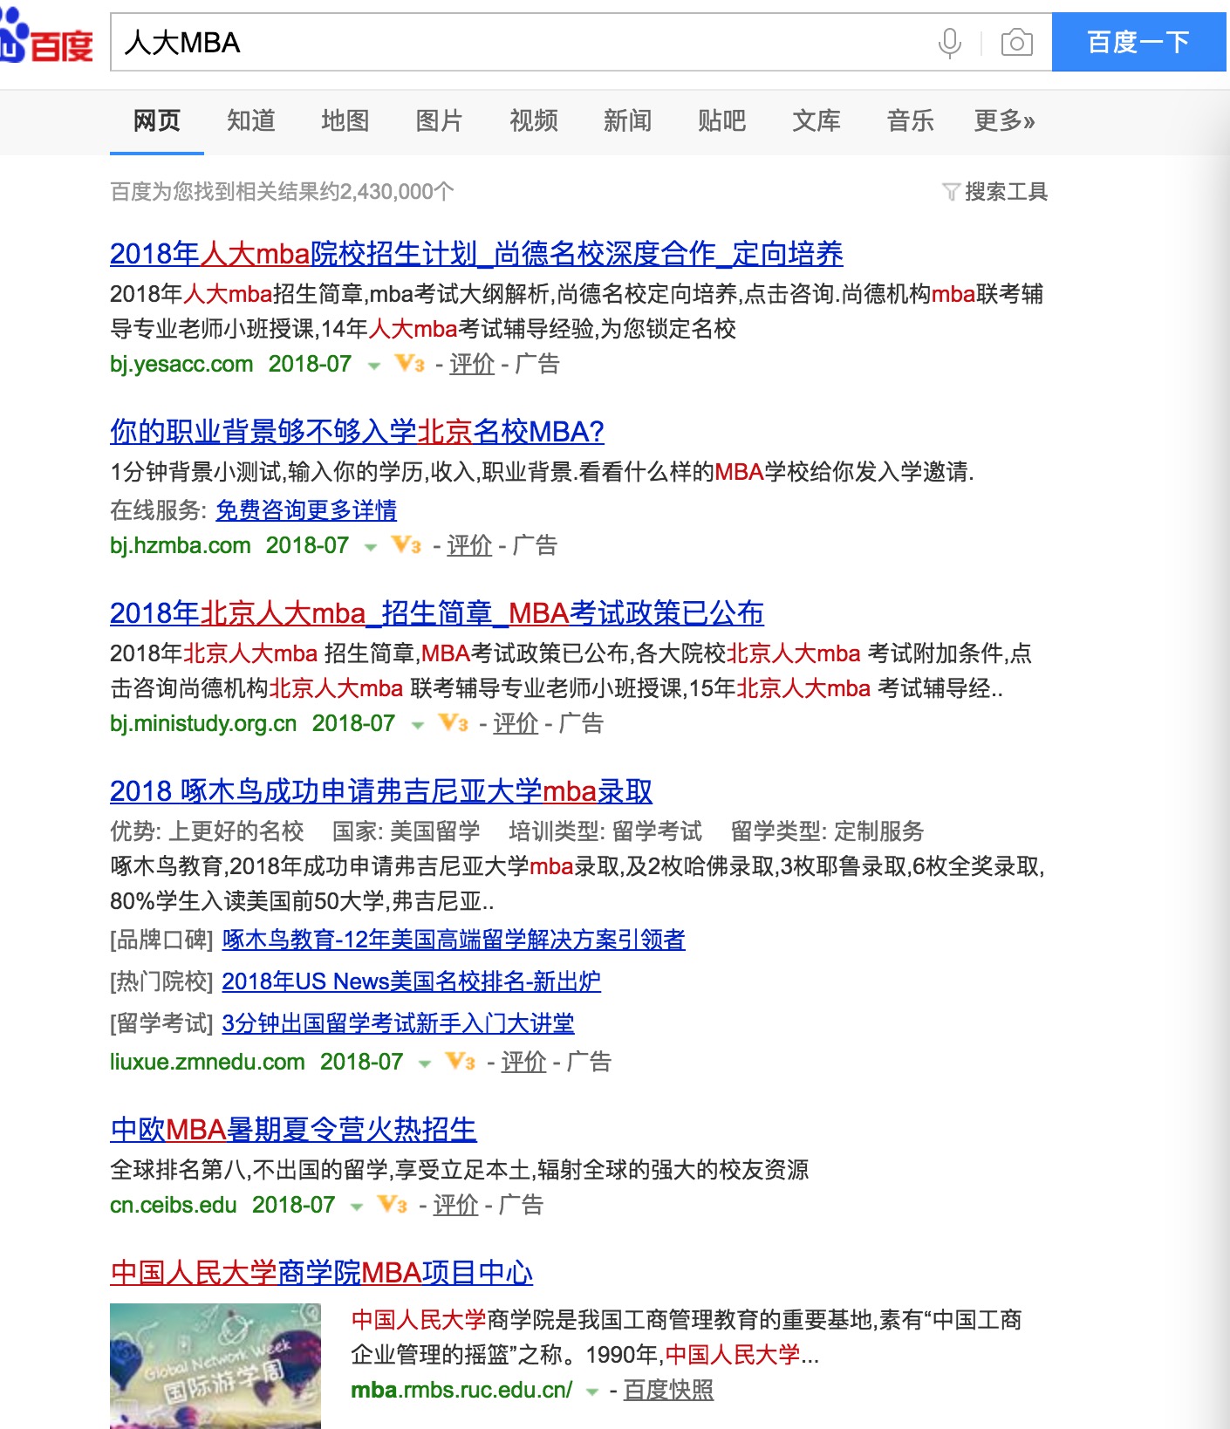
Task: Click the microphone voice search icon
Action: 949,42
